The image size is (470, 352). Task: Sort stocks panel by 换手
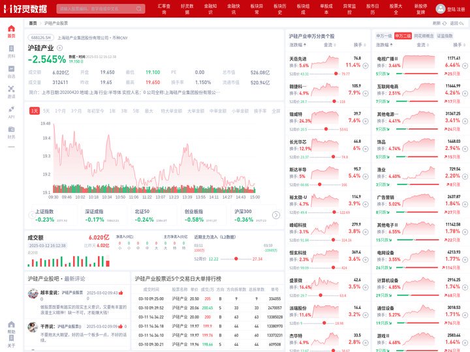click(360, 45)
